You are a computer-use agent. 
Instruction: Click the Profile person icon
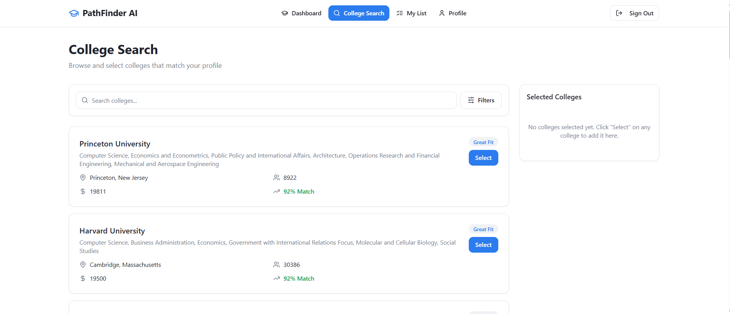(442, 13)
